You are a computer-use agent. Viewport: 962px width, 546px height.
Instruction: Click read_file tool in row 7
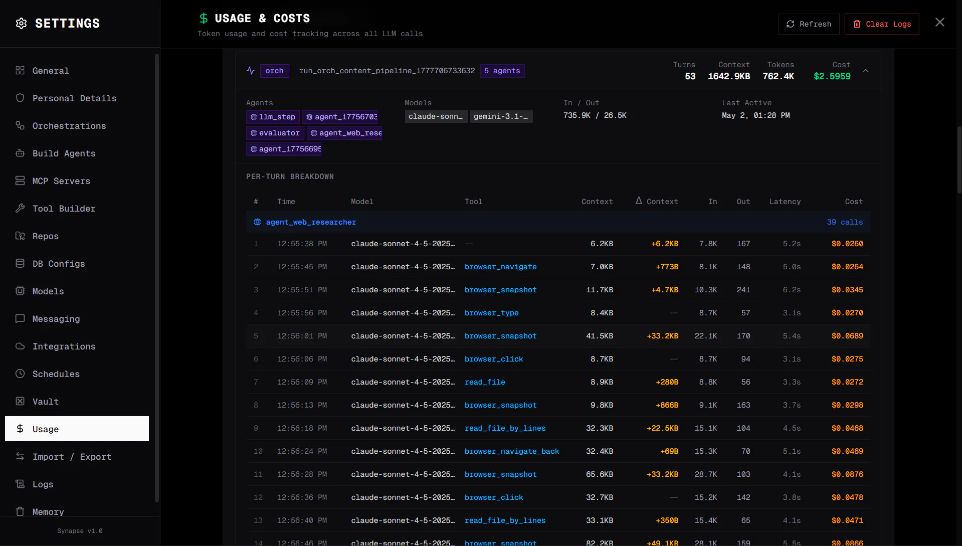pyautogui.click(x=485, y=382)
